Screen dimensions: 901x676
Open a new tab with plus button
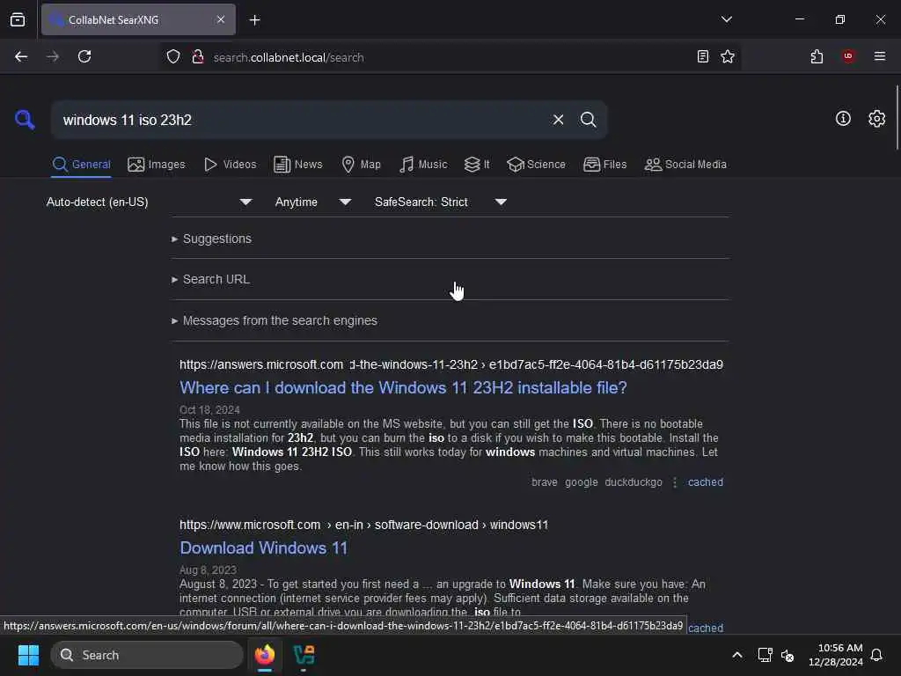tap(254, 20)
